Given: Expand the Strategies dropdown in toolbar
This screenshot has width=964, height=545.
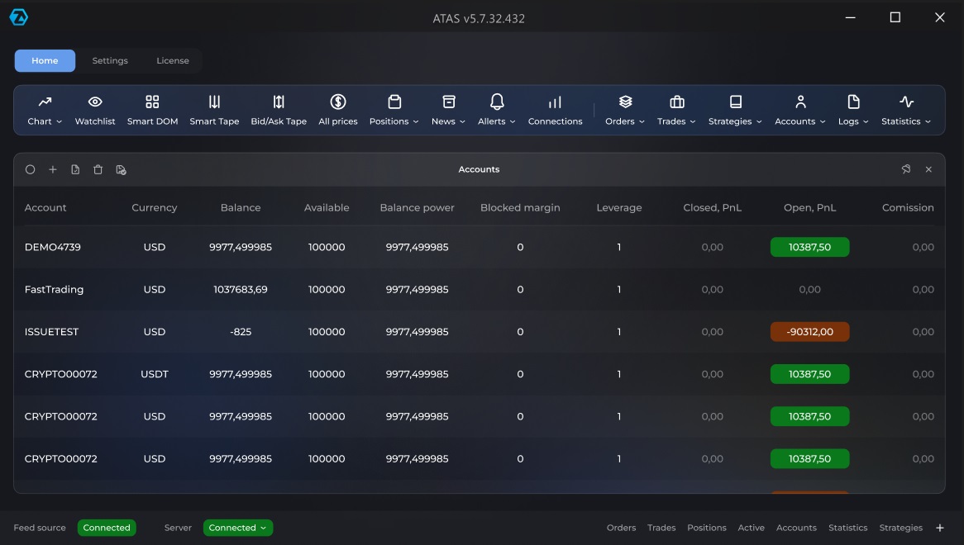Looking at the screenshot, I should [735, 110].
